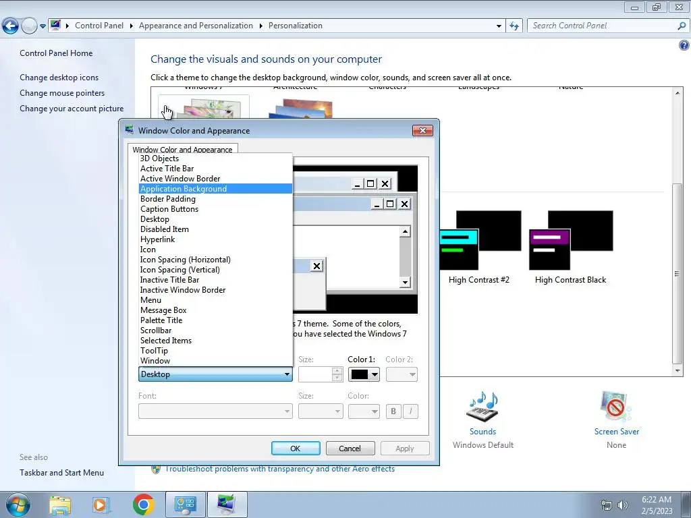Image resolution: width=691 pixels, height=518 pixels.
Task: Click the network tray icon
Action: coord(607,505)
